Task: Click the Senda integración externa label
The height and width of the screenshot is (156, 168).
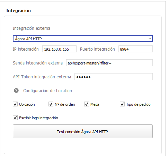Action: 38,63
